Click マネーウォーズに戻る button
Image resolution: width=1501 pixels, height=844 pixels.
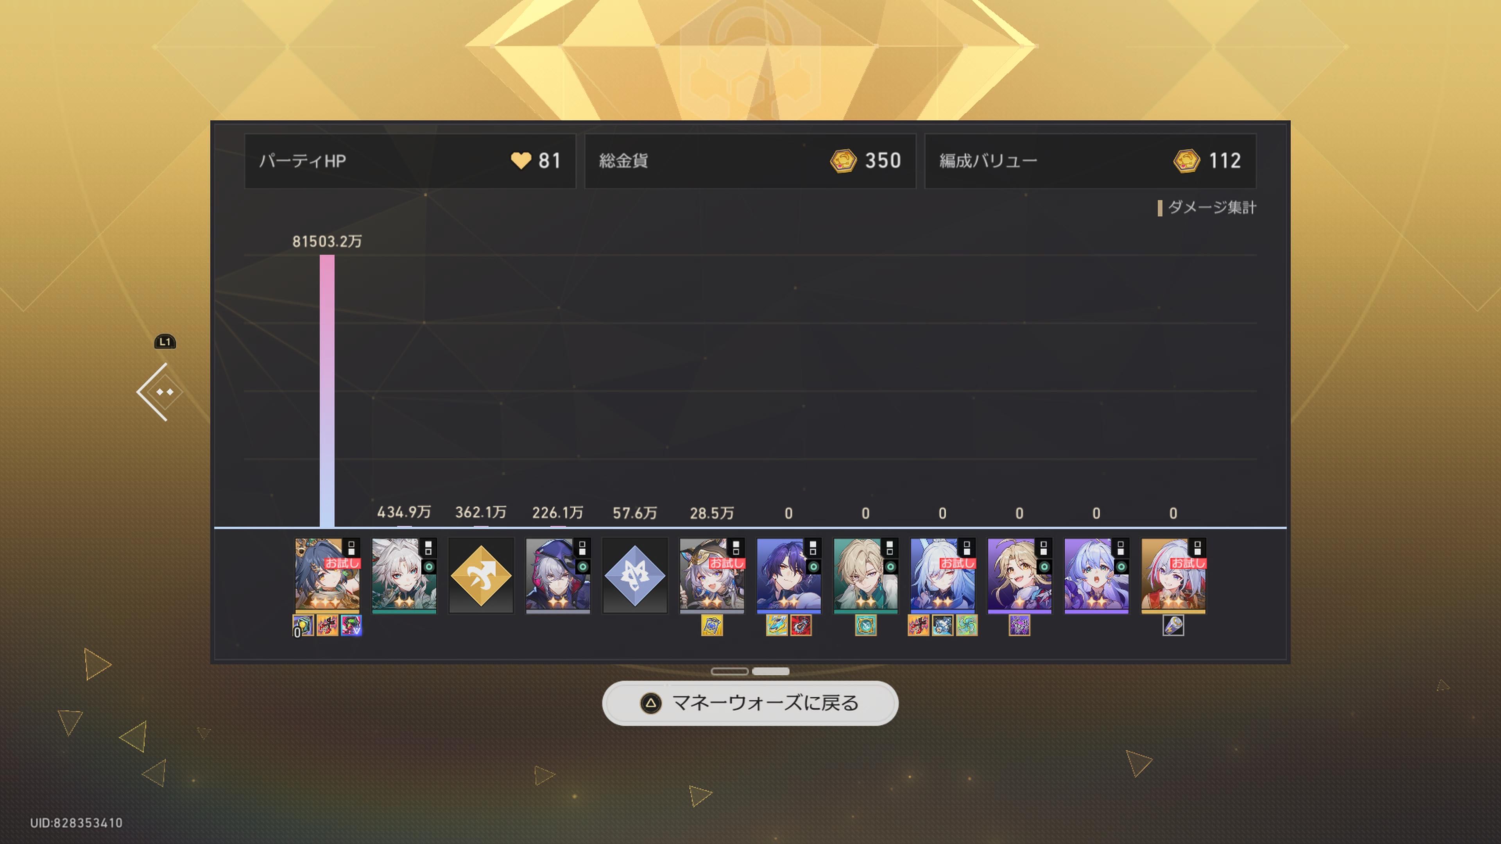point(750,703)
